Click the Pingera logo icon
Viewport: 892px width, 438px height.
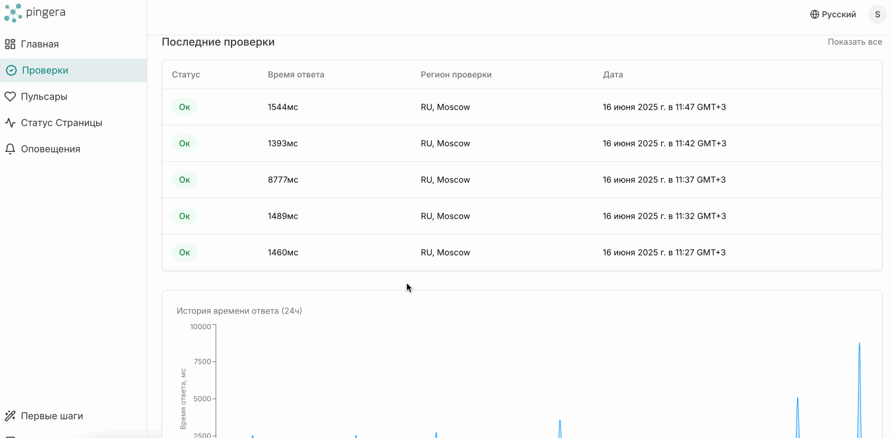[13, 13]
